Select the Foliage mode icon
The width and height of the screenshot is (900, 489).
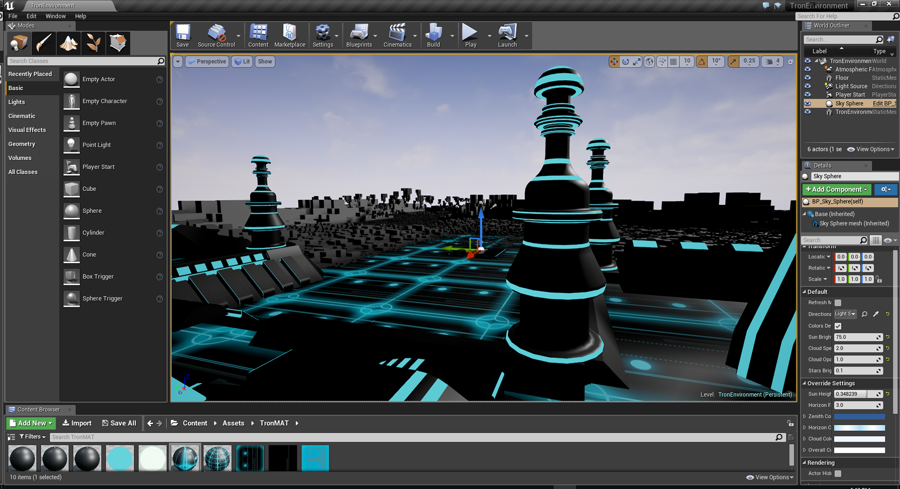pos(93,43)
